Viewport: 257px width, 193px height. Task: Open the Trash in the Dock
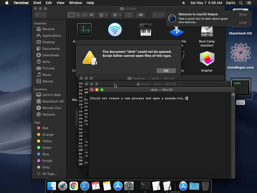click(205, 186)
